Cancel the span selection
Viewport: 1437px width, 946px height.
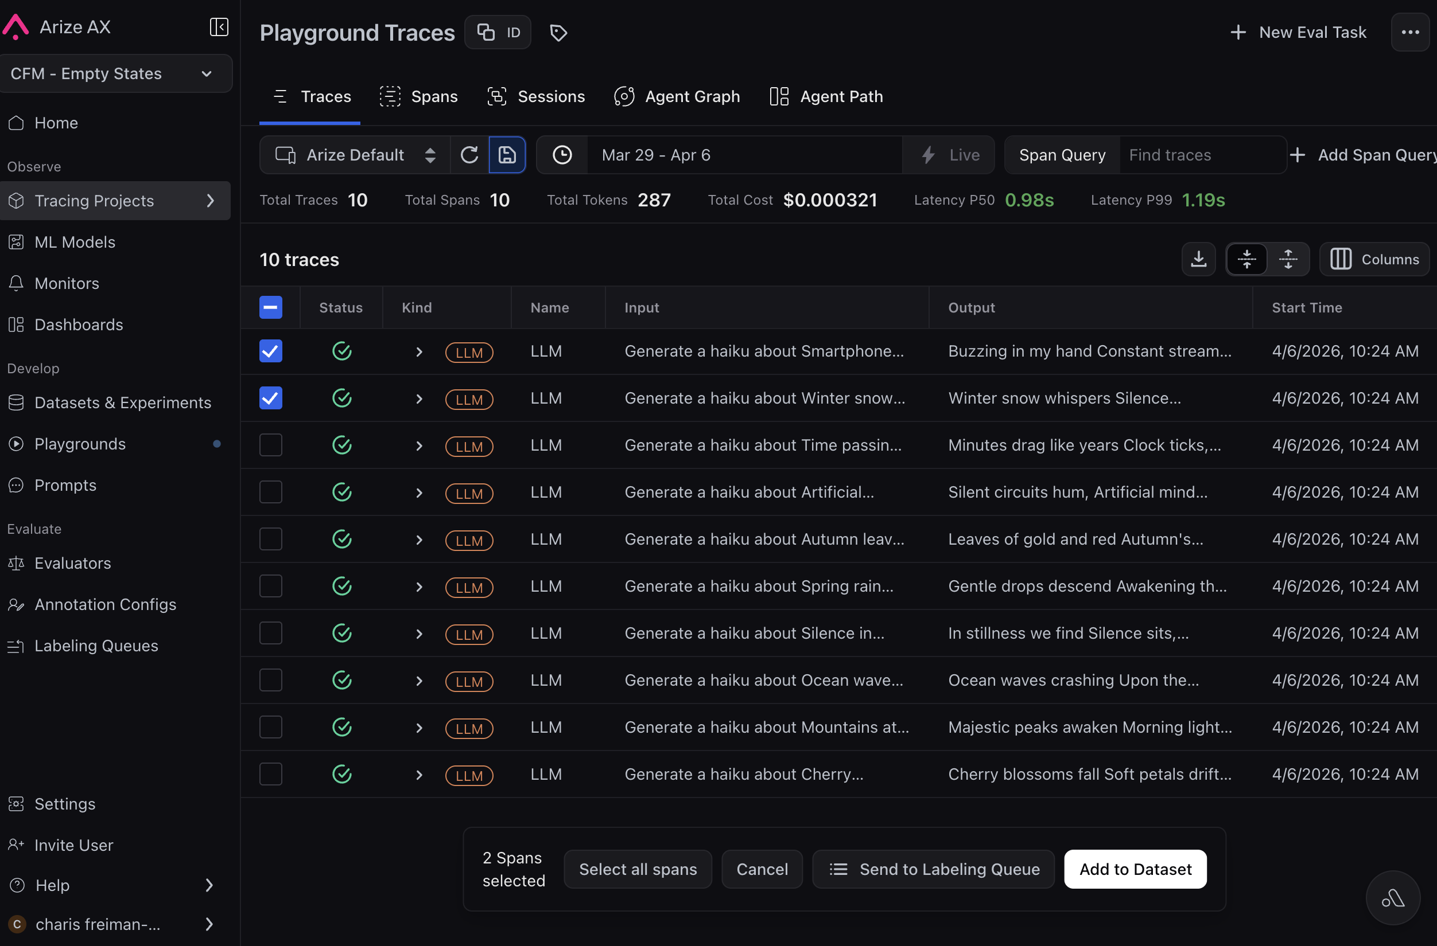point(762,869)
